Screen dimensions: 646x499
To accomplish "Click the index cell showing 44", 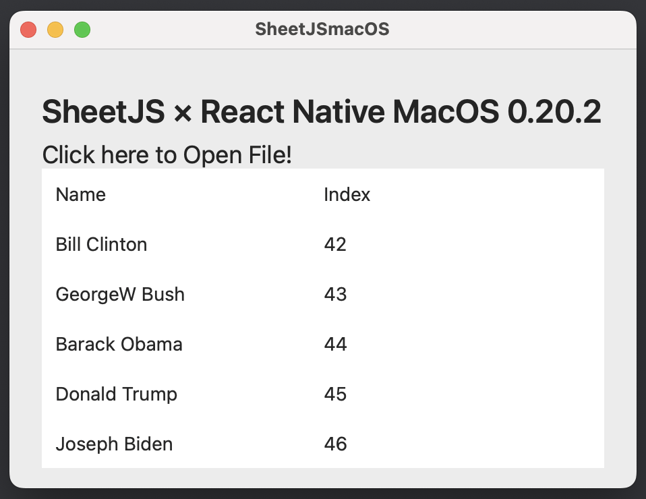I will pyautogui.click(x=335, y=345).
